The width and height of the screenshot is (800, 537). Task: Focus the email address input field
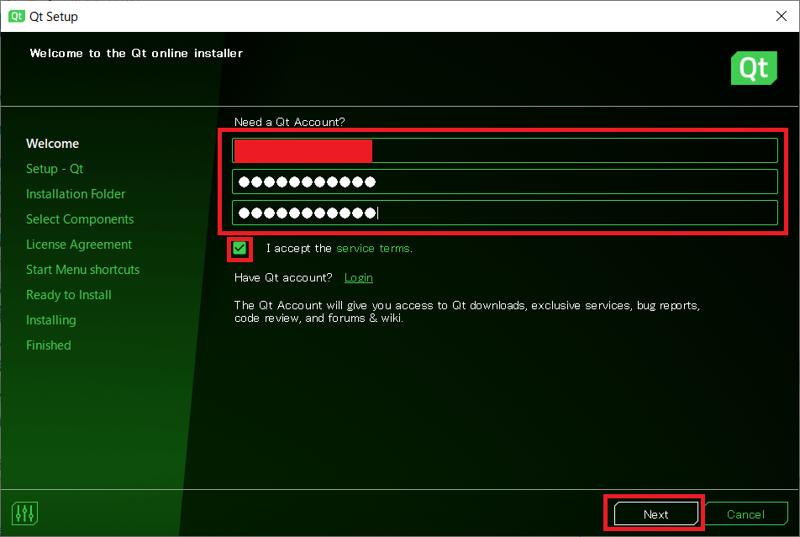[504, 150]
